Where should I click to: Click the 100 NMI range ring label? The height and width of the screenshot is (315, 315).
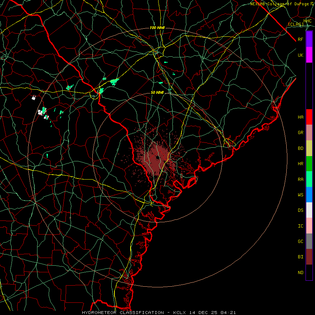point(157,28)
